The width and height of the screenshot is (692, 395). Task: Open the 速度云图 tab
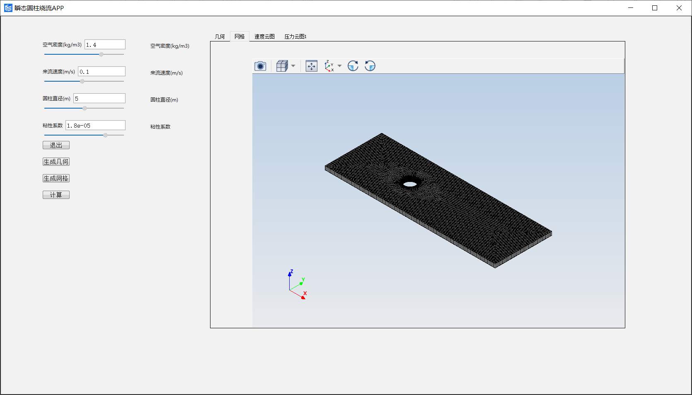pos(264,36)
